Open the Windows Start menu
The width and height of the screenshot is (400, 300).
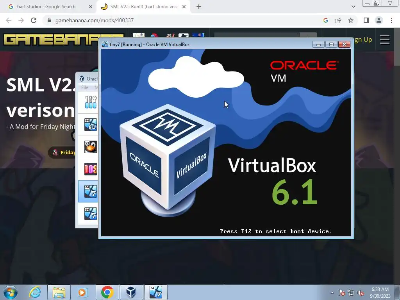coord(10,292)
